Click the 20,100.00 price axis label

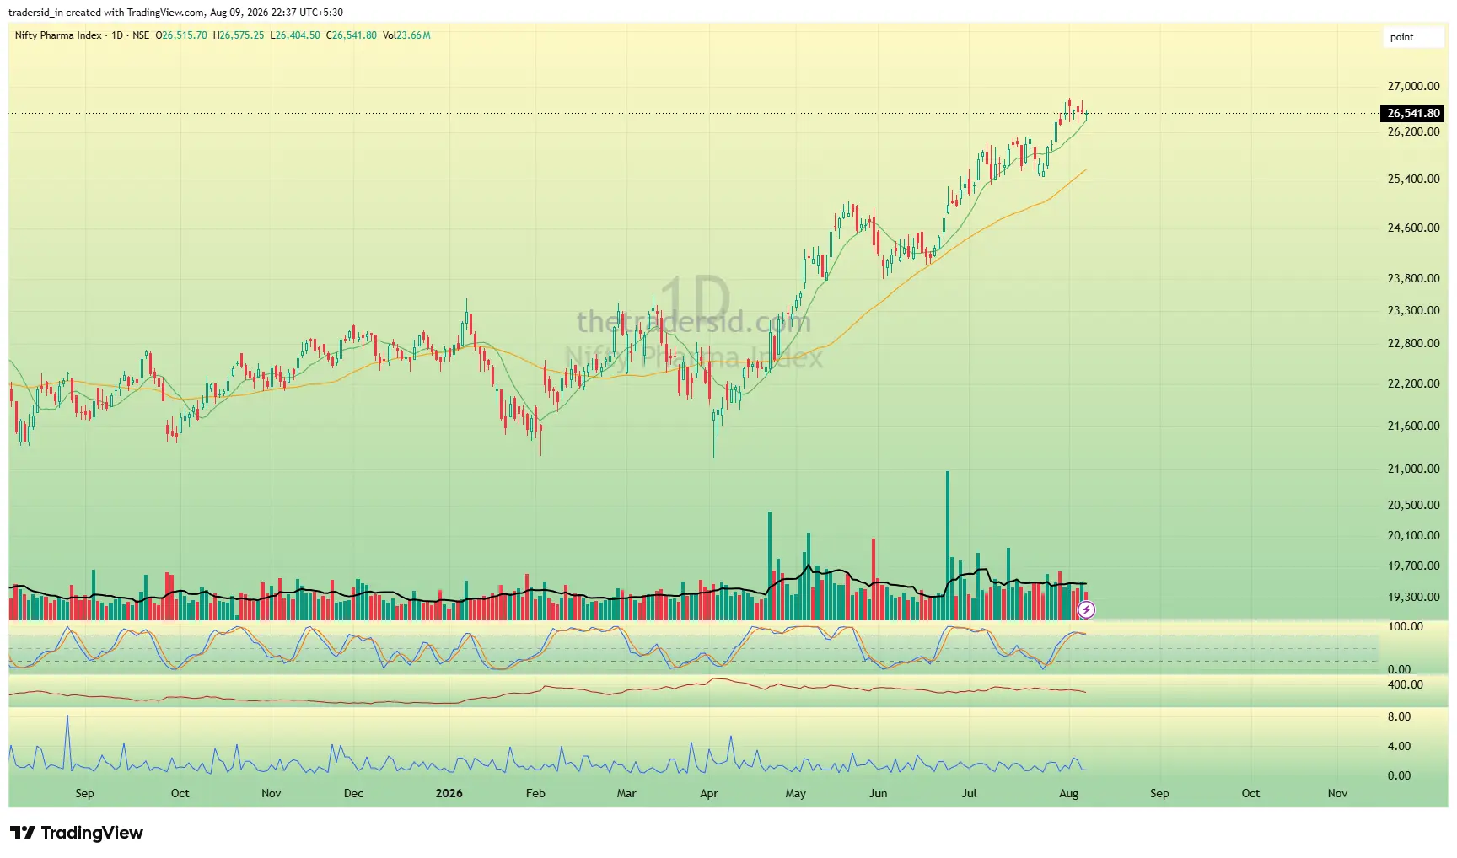coord(1413,535)
